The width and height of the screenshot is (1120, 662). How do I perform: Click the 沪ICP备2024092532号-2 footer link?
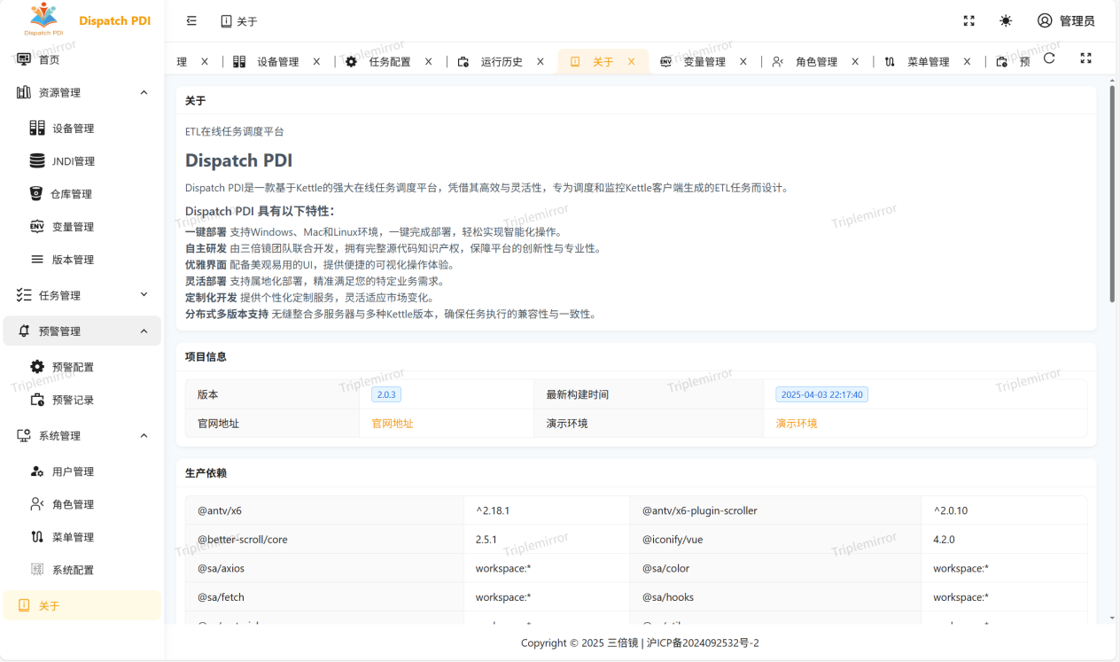[703, 643]
